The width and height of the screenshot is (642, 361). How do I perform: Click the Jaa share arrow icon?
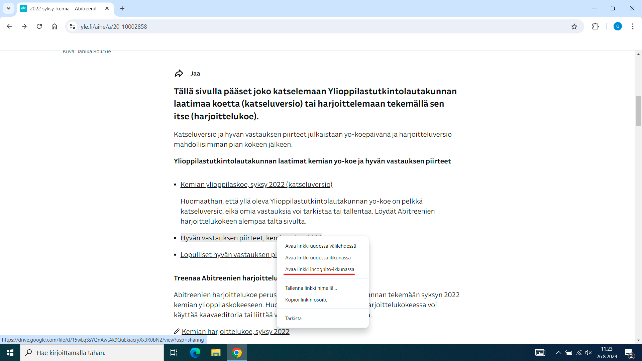(x=179, y=74)
